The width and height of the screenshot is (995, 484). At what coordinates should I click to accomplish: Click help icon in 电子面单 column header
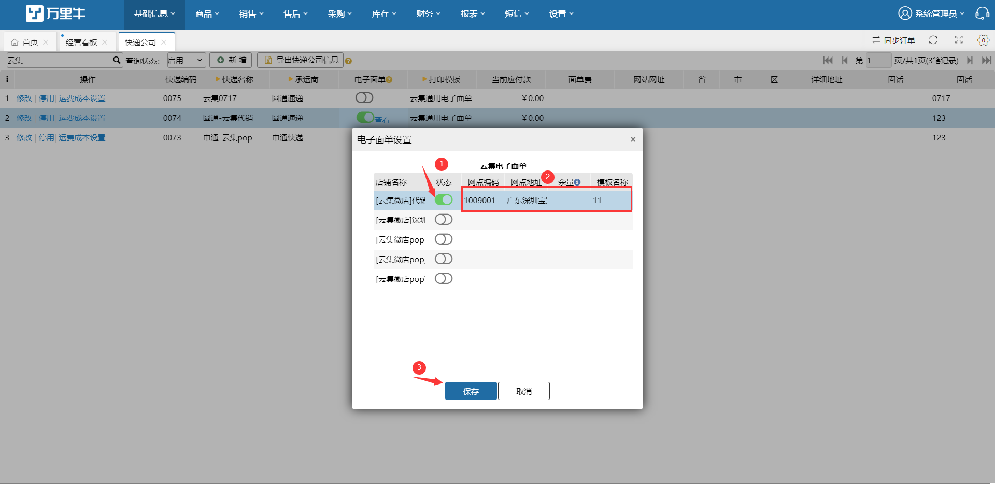389,80
